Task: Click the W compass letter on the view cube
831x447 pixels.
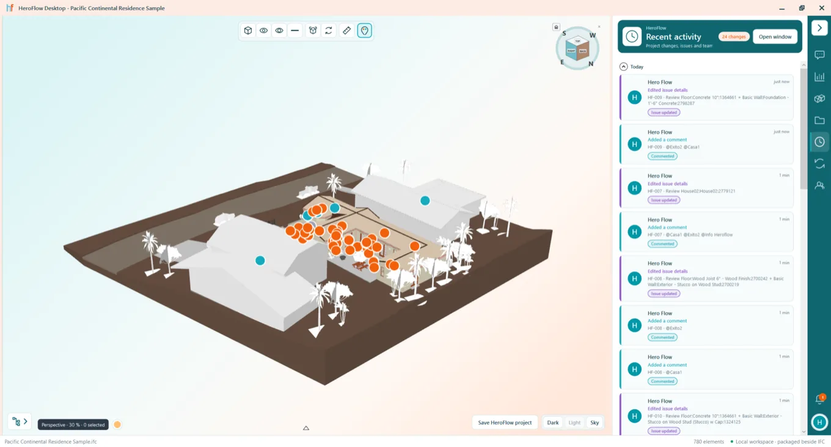Action: (x=593, y=35)
